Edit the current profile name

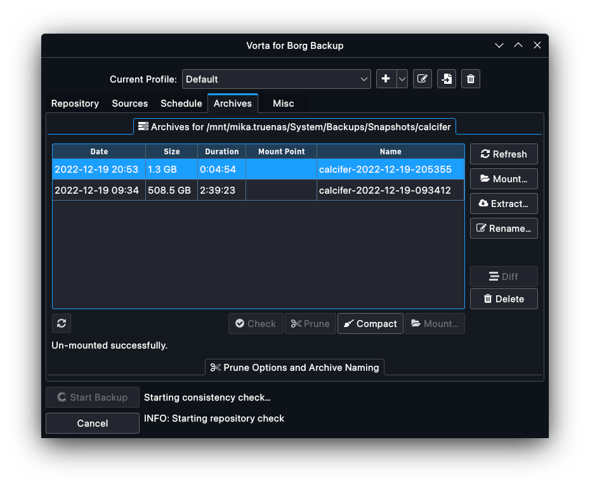(x=422, y=79)
